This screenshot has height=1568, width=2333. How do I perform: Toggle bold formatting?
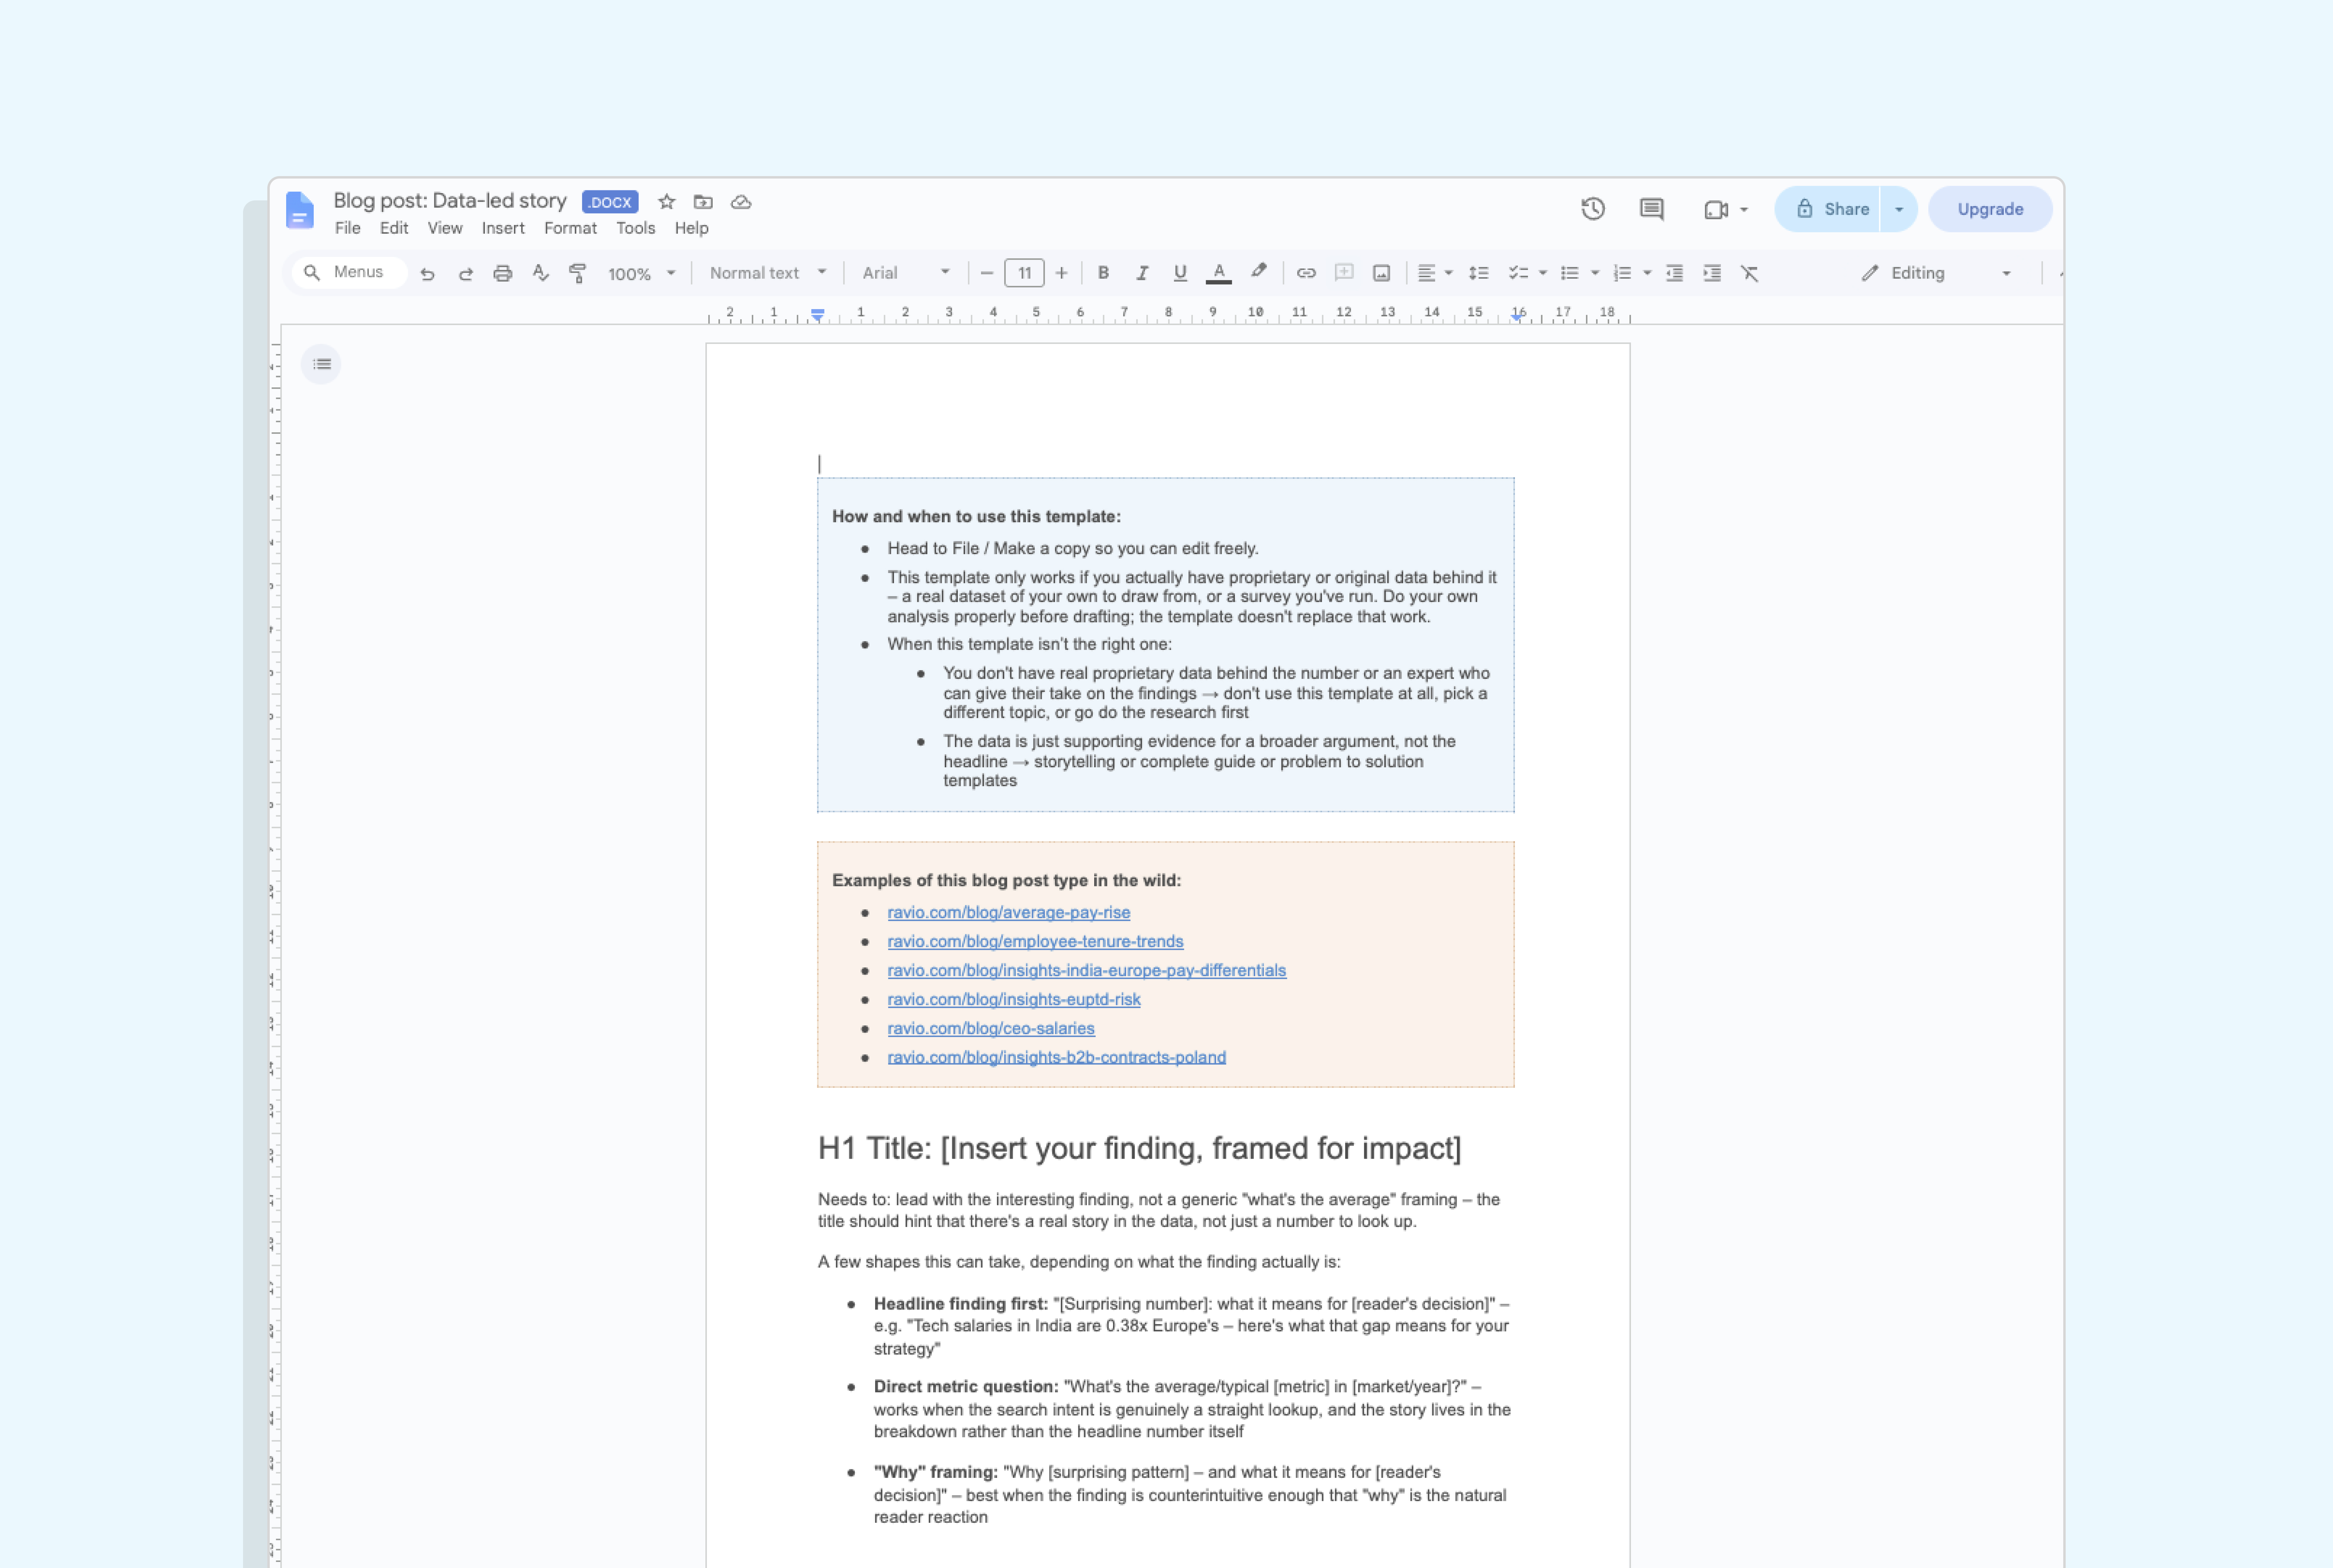[1104, 273]
